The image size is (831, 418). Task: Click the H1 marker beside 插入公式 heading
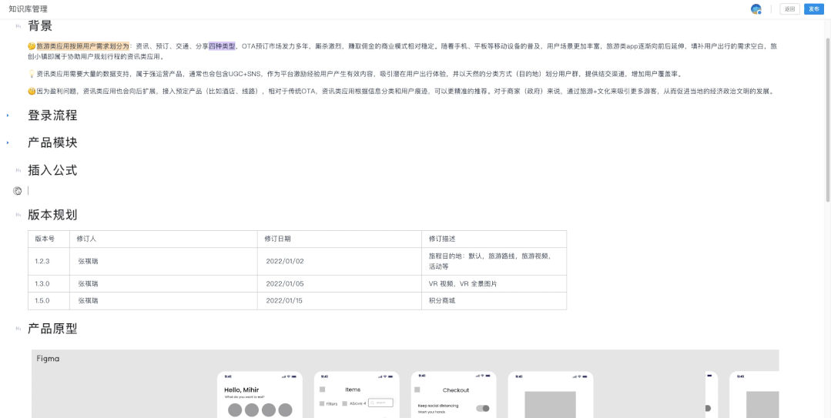tap(18, 170)
